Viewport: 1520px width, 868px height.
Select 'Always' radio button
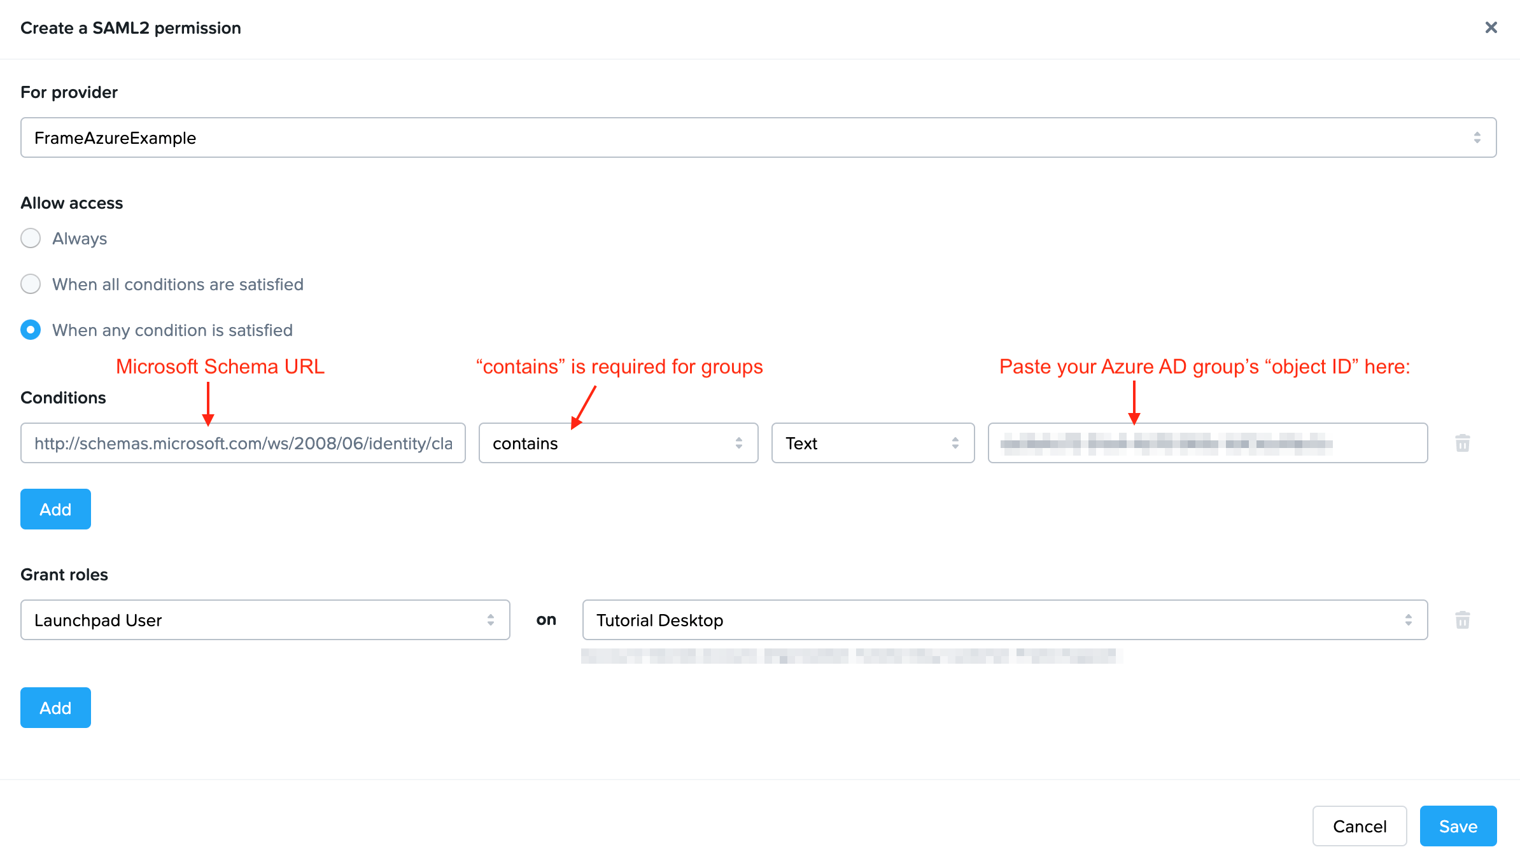click(31, 237)
